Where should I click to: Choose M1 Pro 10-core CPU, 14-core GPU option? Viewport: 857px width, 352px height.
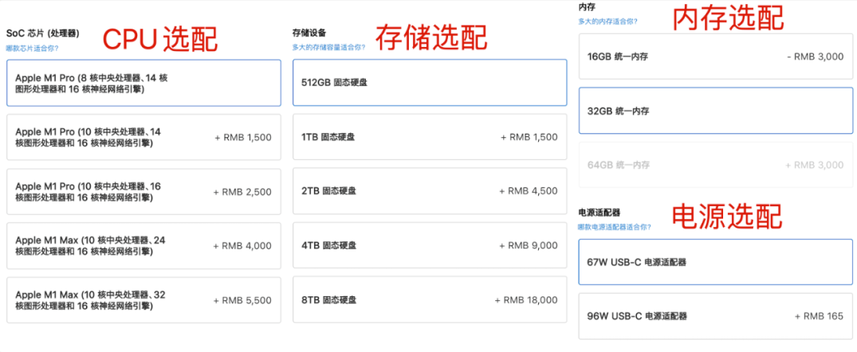click(x=143, y=137)
